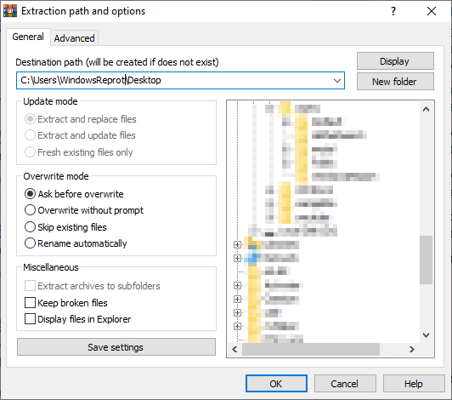Viewport: 452px width, 400px height.
Task: Click the vertical scrollbar thumb in tree
Action: pos(426,260)
